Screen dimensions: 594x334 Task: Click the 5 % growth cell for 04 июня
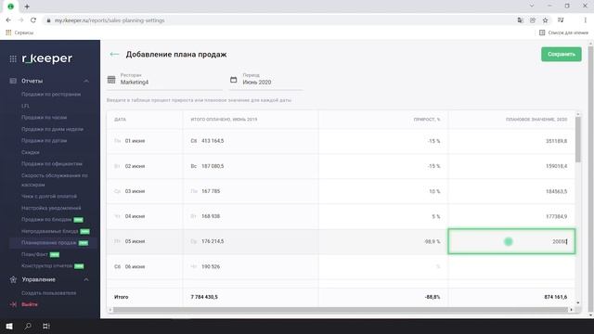point(383,216)
